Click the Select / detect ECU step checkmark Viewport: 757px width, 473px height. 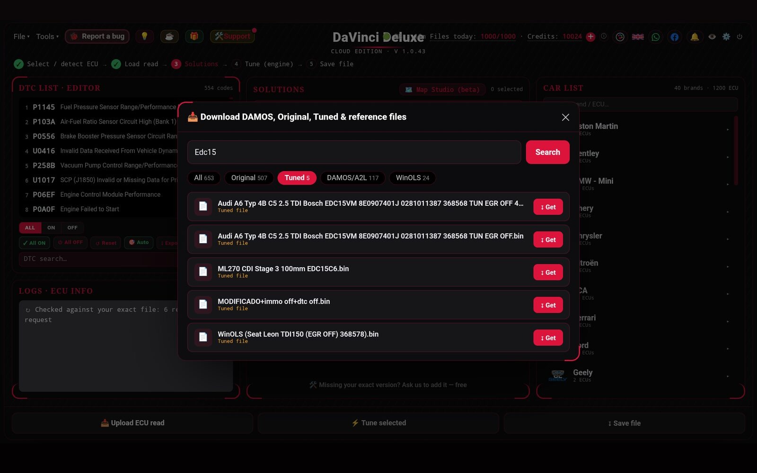[x=19, y=64]
